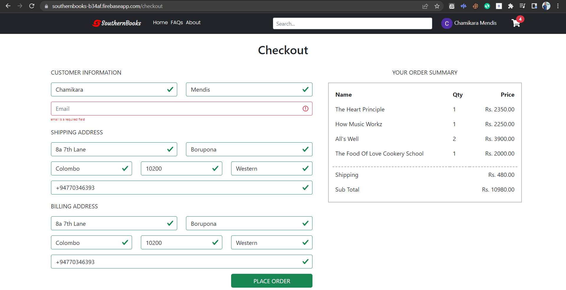Click the Chamikara Mendis account avatar
Screen dimensions: 566x290
(x=447, y=23)
